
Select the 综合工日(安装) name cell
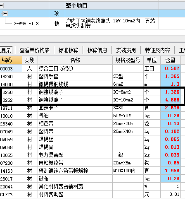pos(75,68)
